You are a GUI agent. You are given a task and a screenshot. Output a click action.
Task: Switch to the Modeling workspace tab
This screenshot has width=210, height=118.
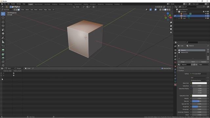coord(54,4)
